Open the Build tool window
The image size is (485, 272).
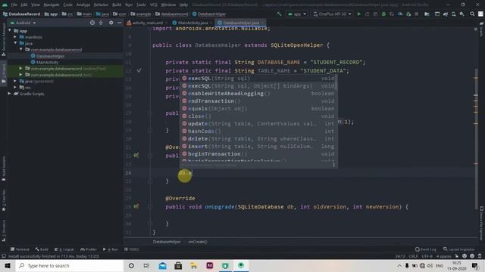[x=42, y=249]
